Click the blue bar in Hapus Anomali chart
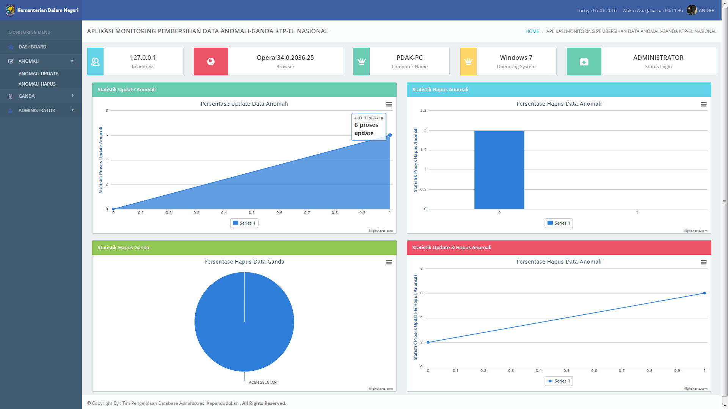 point(499,170)
